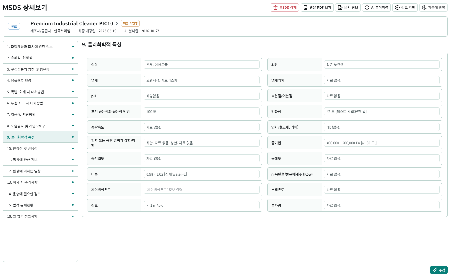Viewport: 449px width, 275px height.
Task: Open 5. 폭발·화재 시 대처방법
Action: [40, 92]
